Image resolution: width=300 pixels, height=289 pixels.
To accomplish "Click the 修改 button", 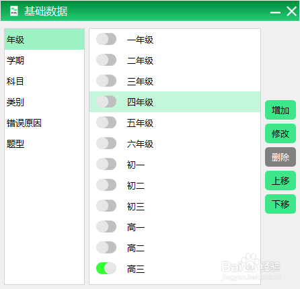I will tap(280, 134).
